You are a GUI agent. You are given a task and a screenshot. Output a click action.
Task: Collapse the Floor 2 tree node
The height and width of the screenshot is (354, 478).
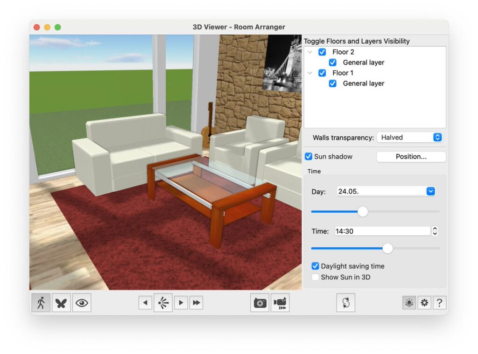pos(310,52)
